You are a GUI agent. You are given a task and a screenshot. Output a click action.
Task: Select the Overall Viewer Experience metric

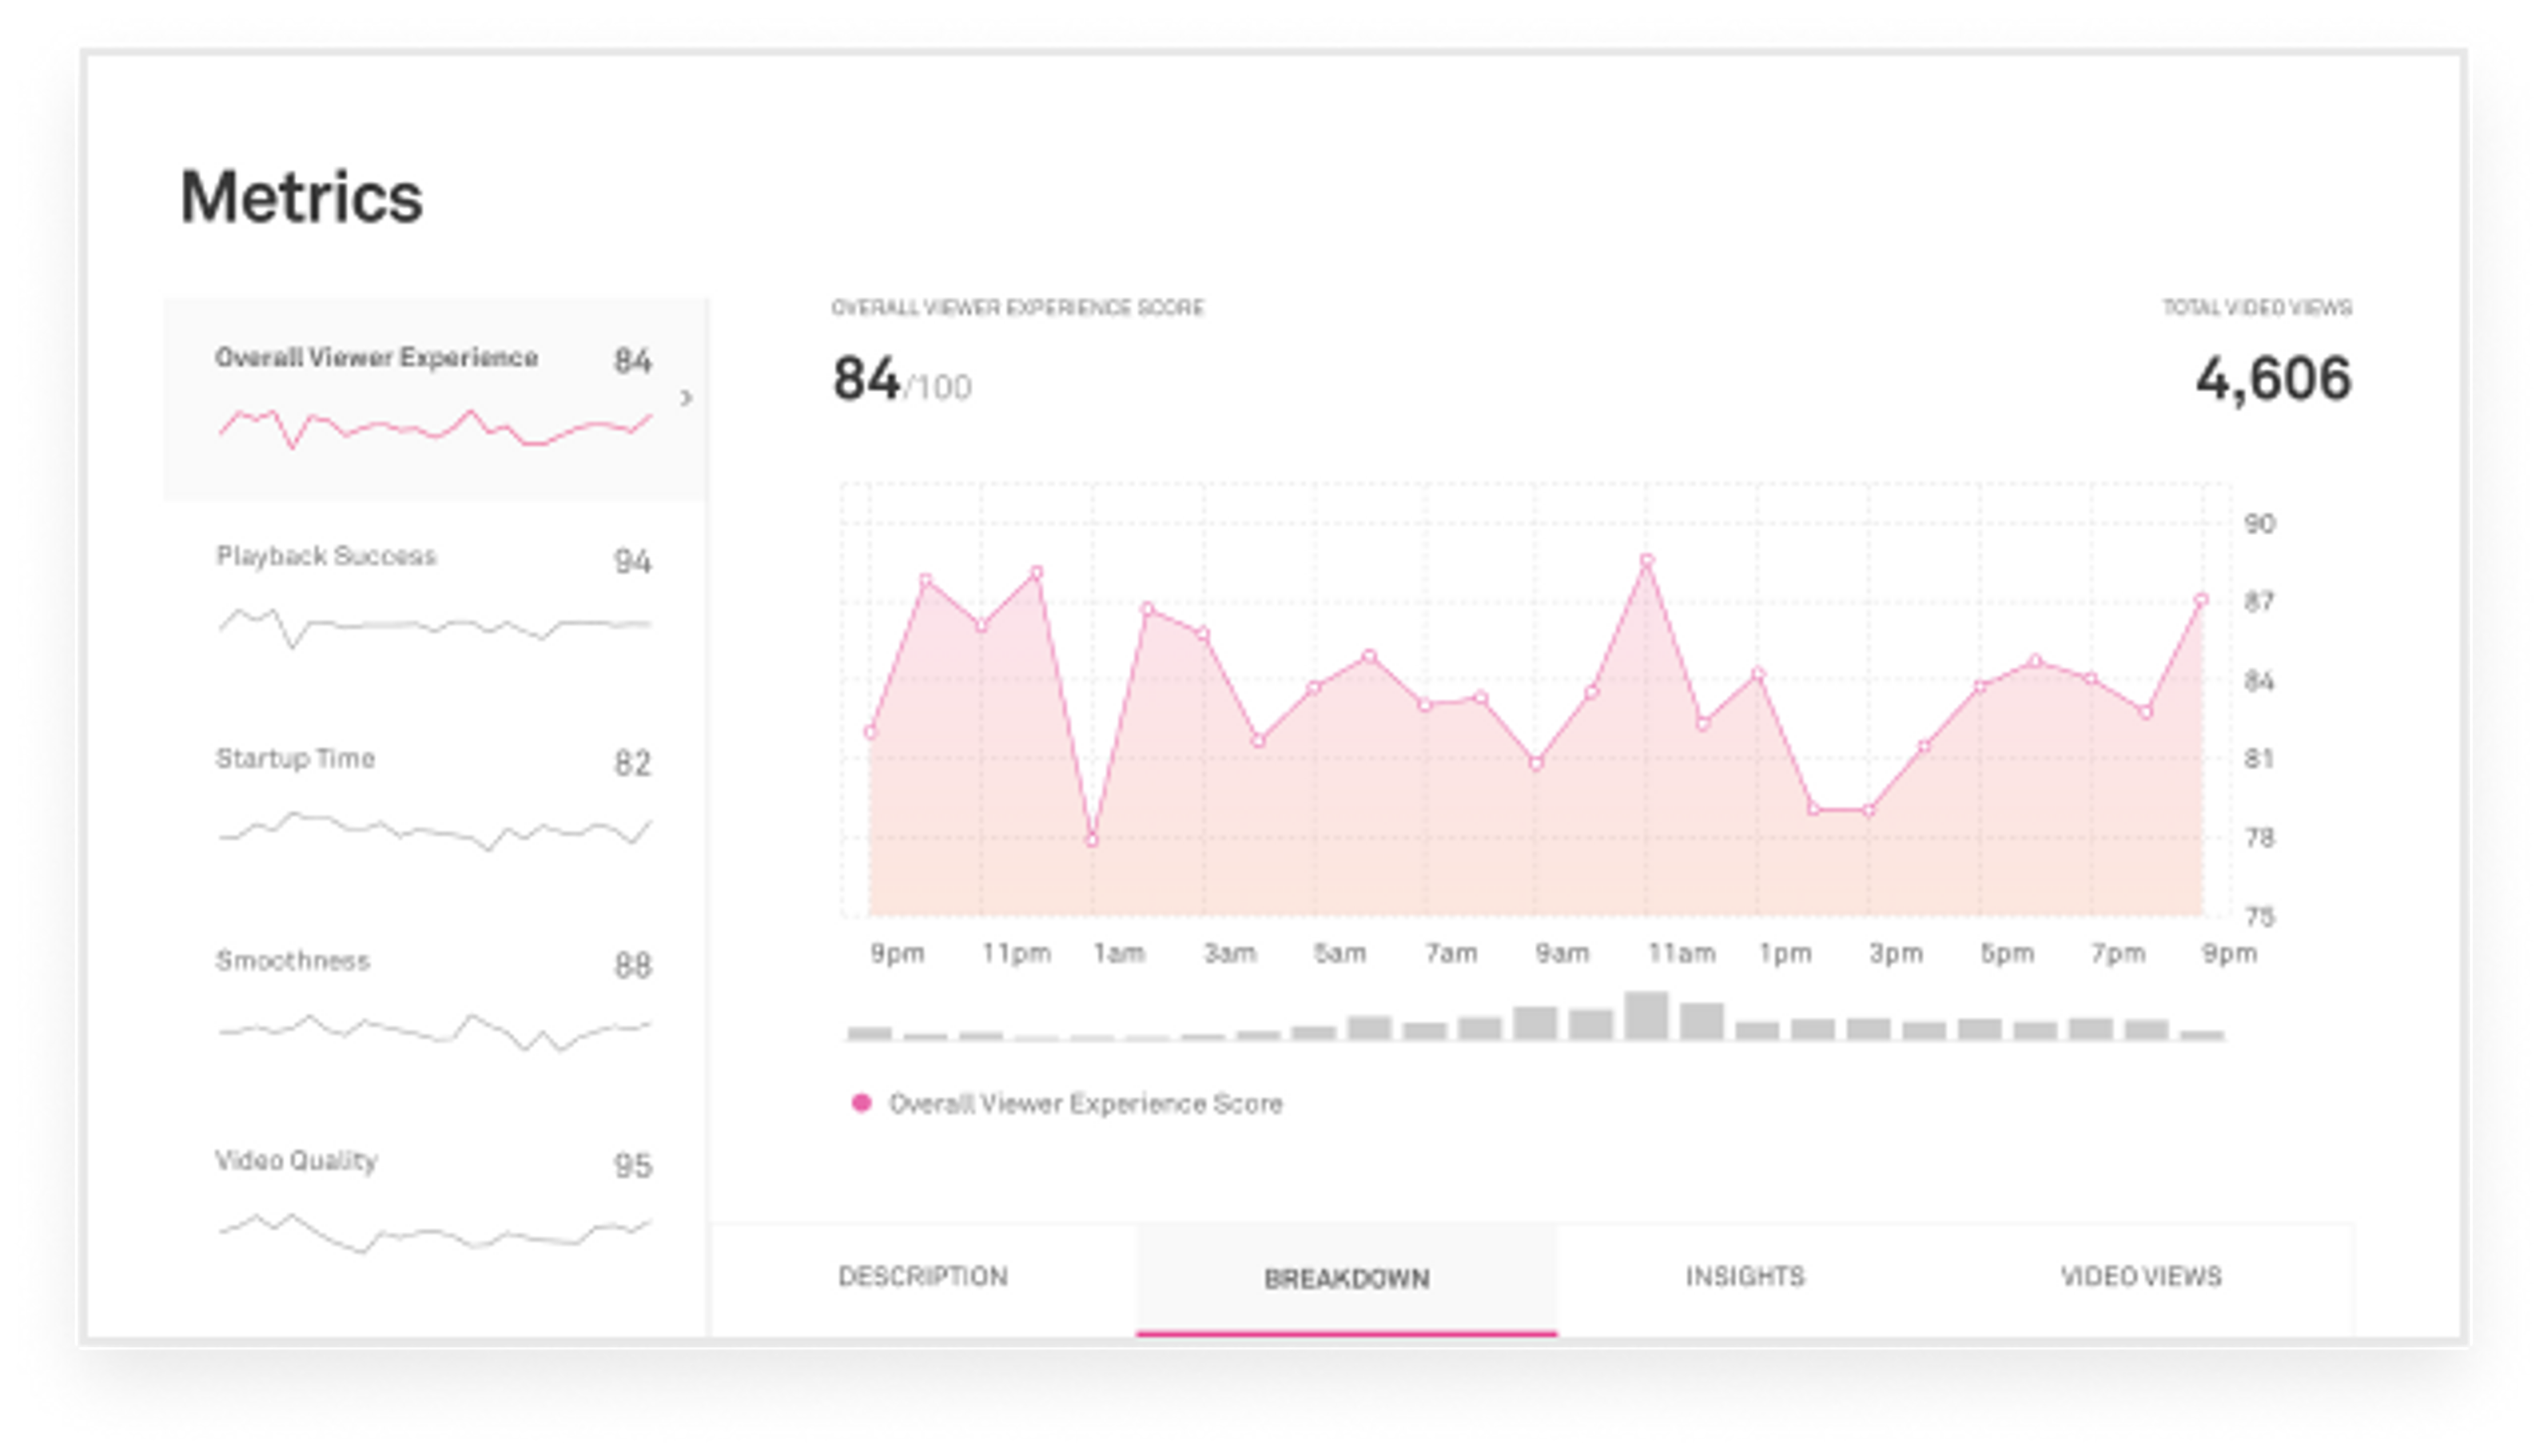click(376, 358)
